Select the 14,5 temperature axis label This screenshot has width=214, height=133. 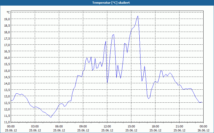tap(7, 77)
